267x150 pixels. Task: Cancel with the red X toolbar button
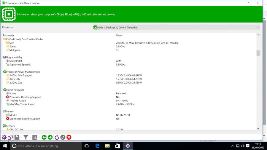pos(69,137)
